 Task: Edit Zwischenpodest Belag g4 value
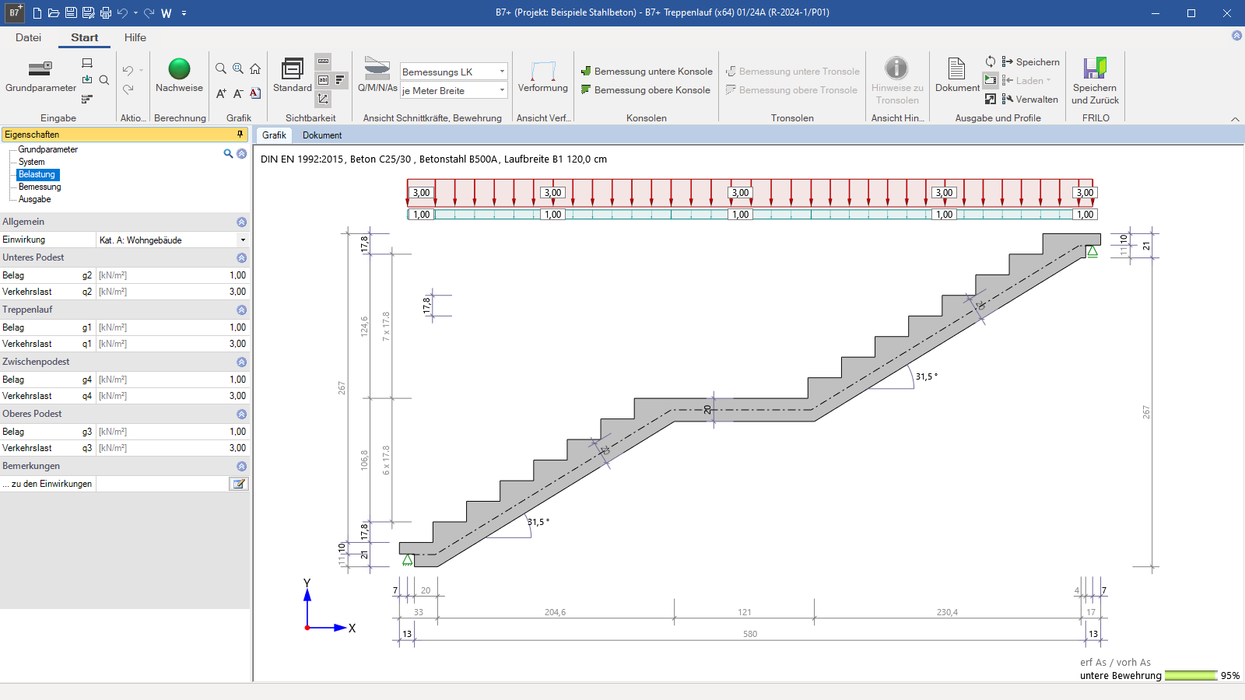171,380
